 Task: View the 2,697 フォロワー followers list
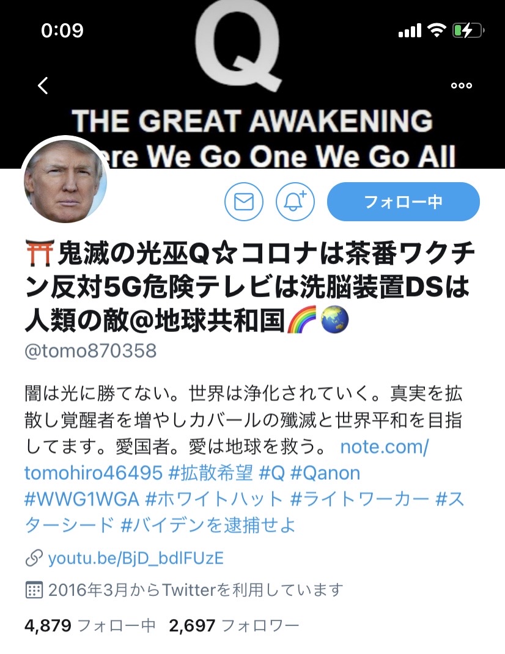tap(234, 626)
